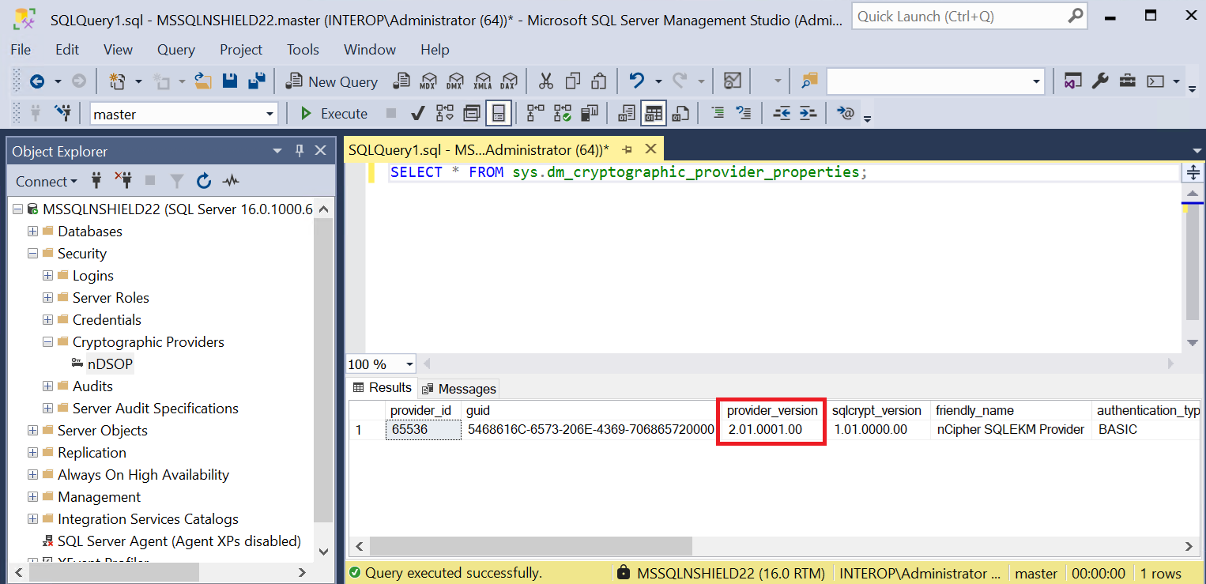The image size is (1206, 584).
Task: Click Comment Out Selected Lines icon
Action: coord(718,113)
